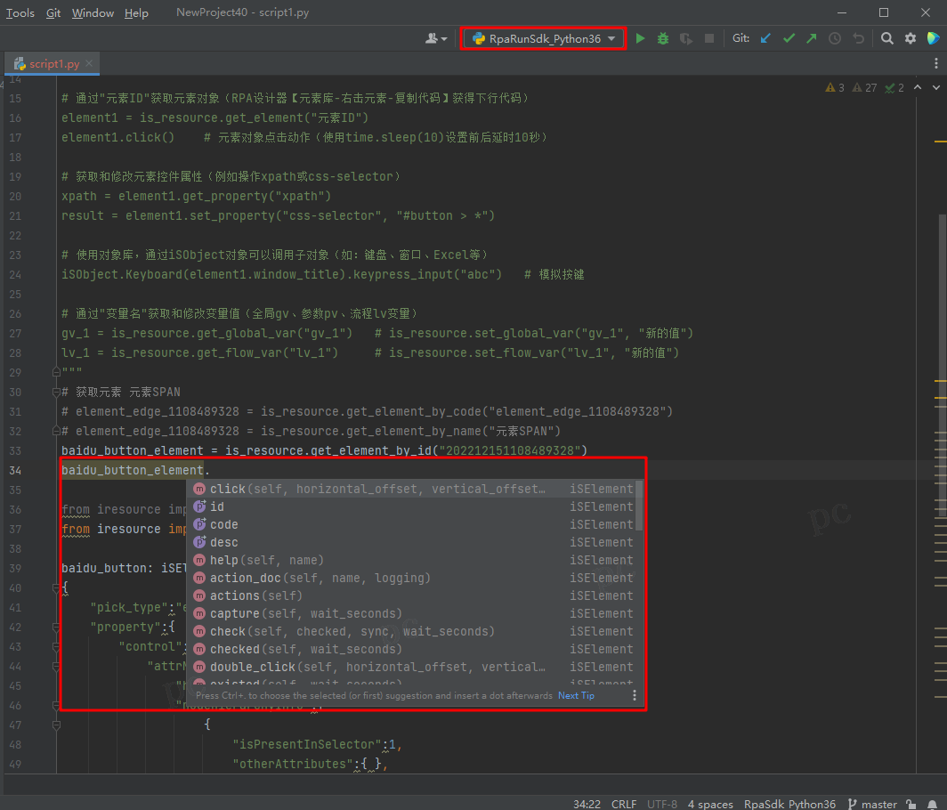
Task: Click the Next Tip link in the completion popup
Action: point(576,695)
